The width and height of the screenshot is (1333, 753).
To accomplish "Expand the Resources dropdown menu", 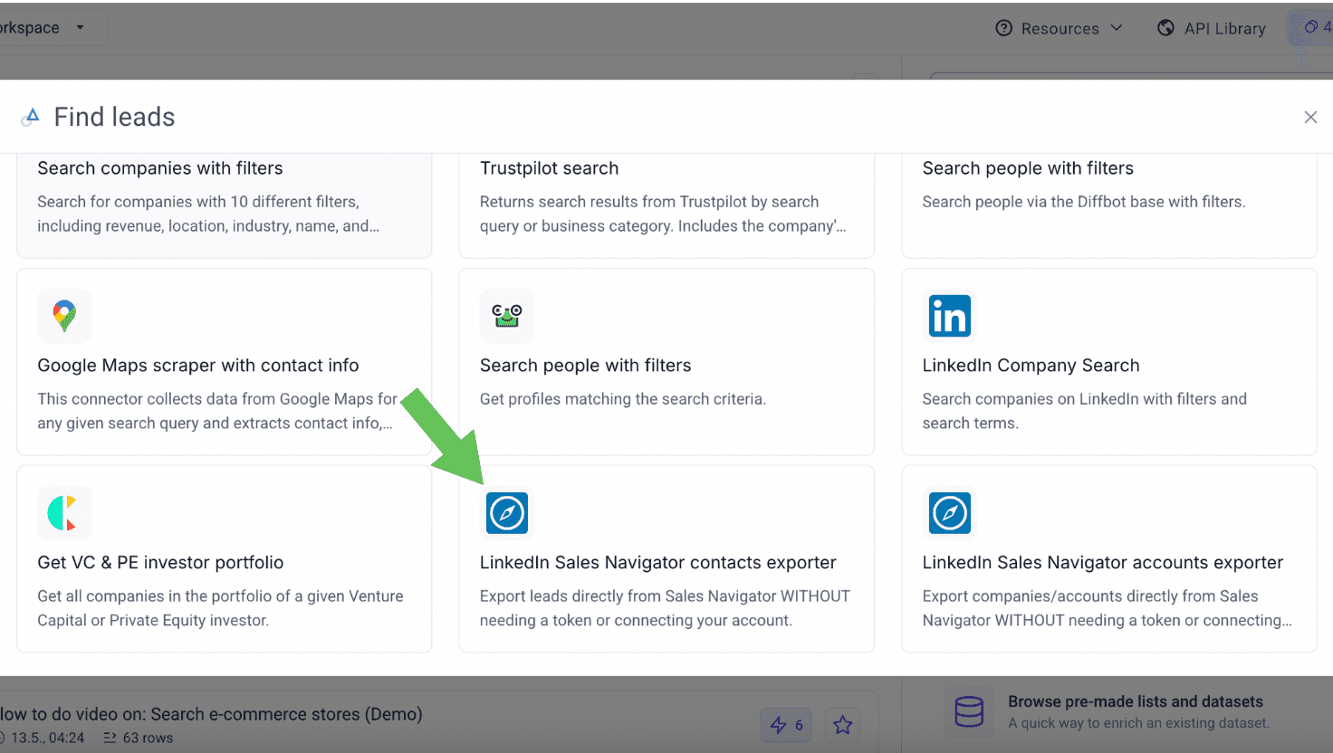I will coord(1117,28).
